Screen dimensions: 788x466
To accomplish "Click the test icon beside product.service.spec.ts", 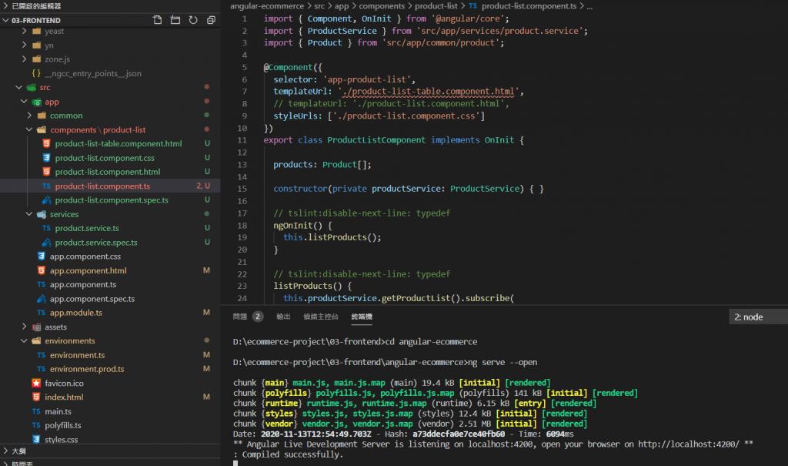I will 46,242.
